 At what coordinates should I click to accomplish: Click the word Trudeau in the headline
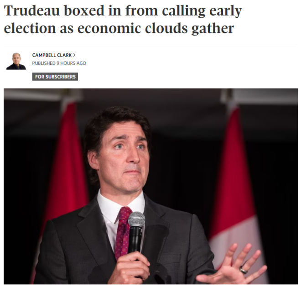pos(32,11)
